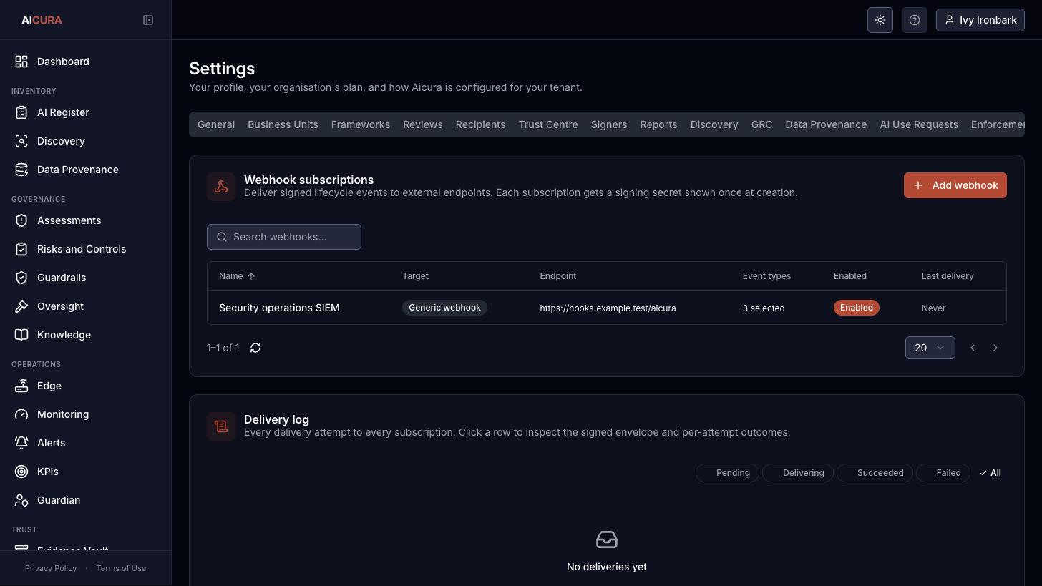The width and height of the screenshot is (1042, 586).
Task: Open the Security operations SIEM webhook
Action: pos(279,308)
